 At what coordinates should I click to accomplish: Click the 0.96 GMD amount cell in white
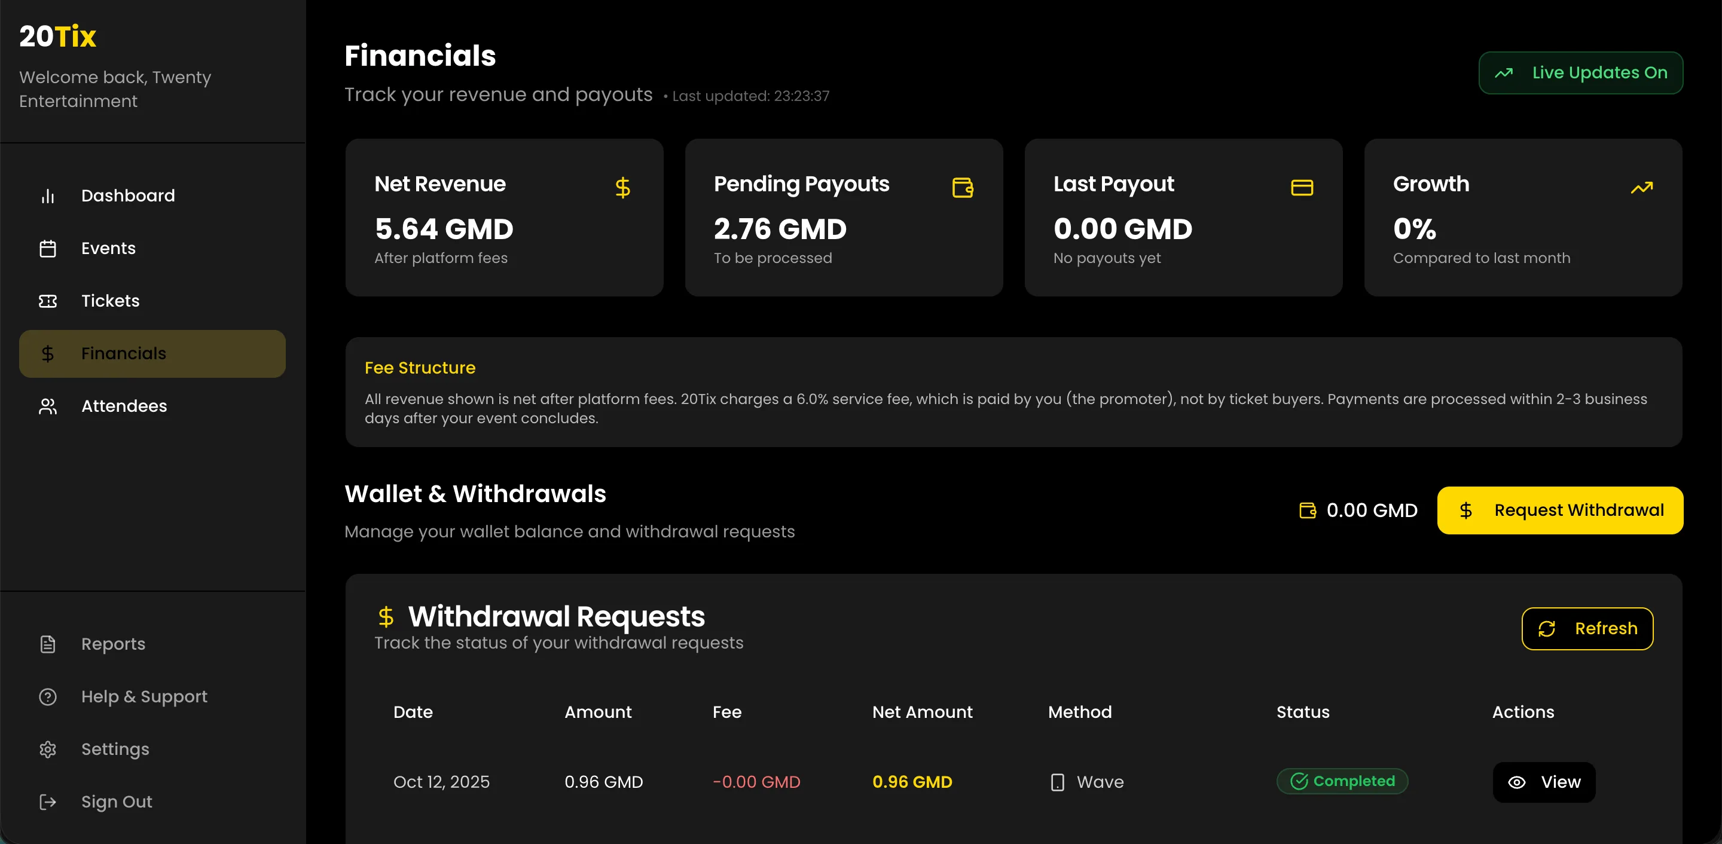(x=604, y=782)
